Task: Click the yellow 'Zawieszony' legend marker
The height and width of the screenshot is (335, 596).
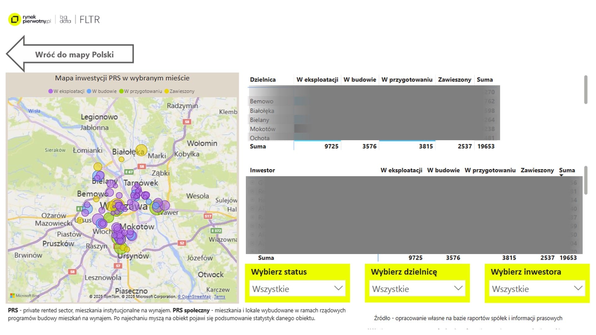Action: point(167,91)
